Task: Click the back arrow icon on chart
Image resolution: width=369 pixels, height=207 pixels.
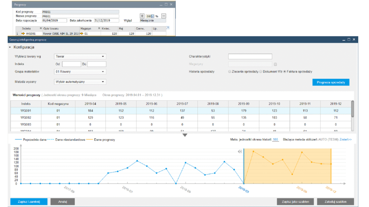Action: pos(240,152)
